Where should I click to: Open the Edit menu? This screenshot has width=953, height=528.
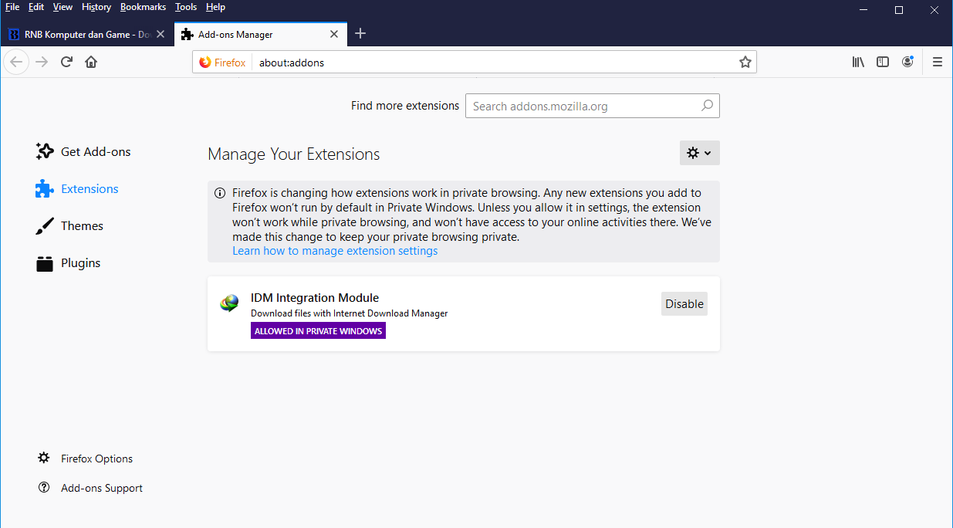tap(36, 7)
